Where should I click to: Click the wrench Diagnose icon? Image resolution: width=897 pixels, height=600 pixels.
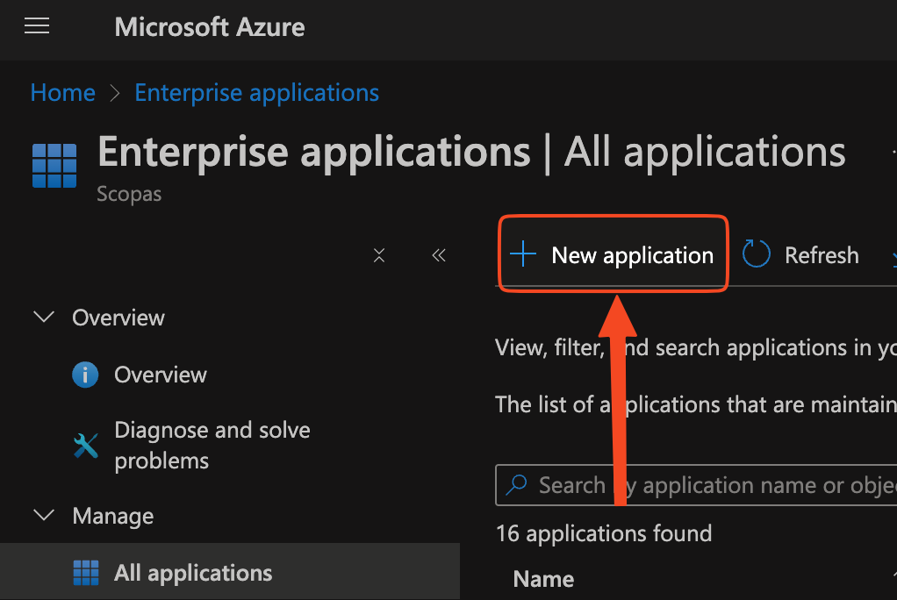coord(85,446)
